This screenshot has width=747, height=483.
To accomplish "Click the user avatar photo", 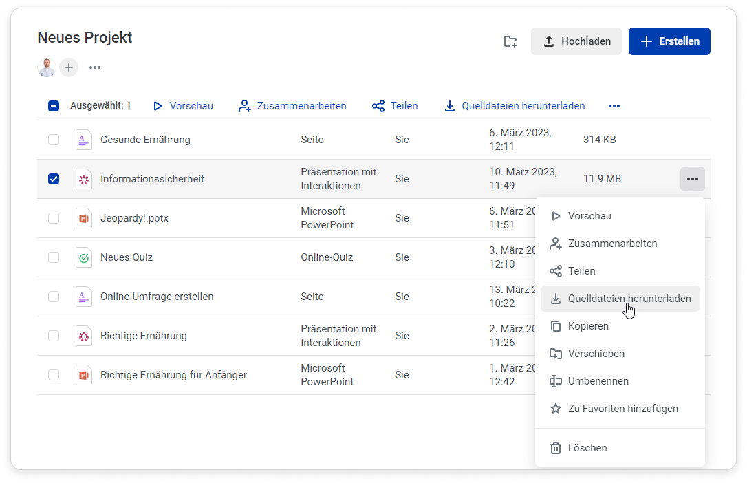I will pos(47,67).
